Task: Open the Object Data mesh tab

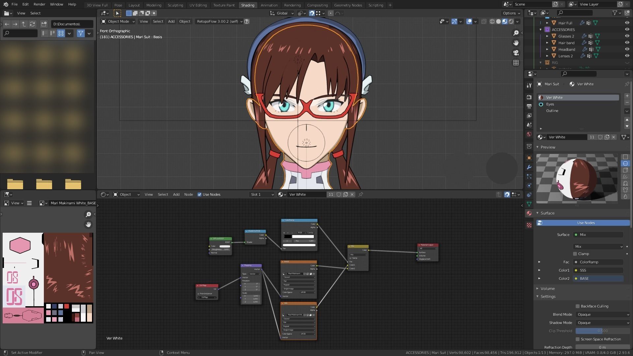Action: [529, 204]
